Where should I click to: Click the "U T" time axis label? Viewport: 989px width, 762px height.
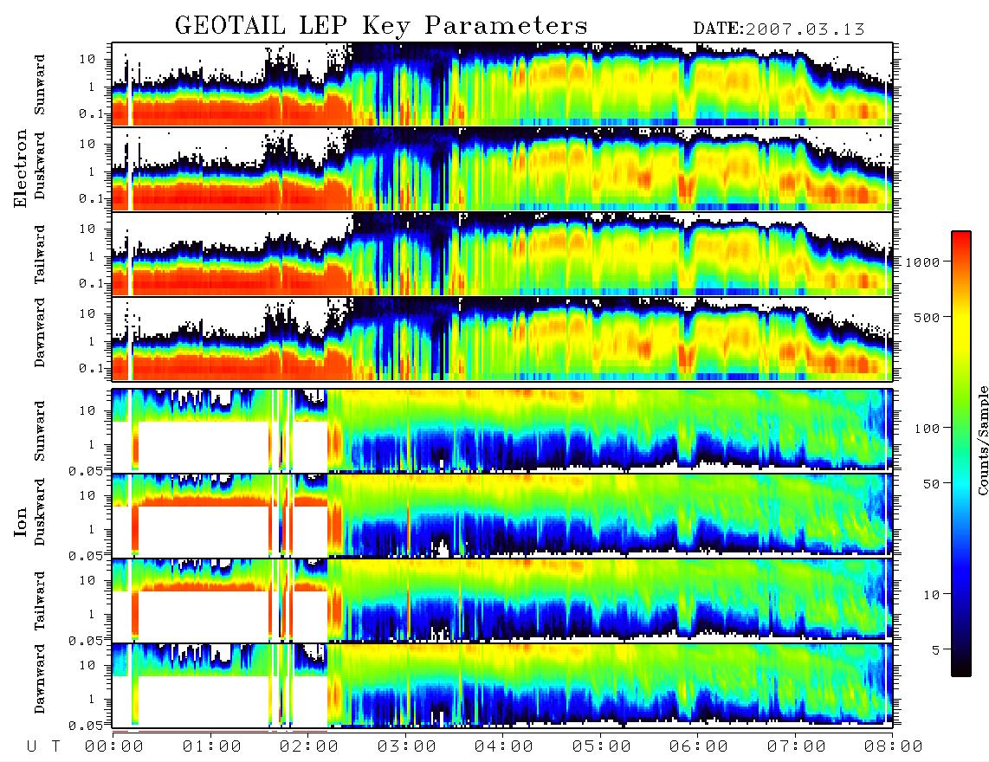(43, 747)
